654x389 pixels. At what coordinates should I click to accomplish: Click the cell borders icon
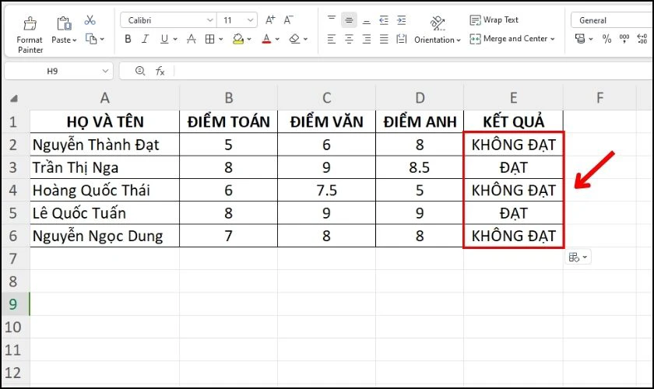pyautogui.click(x=209, y=39)
